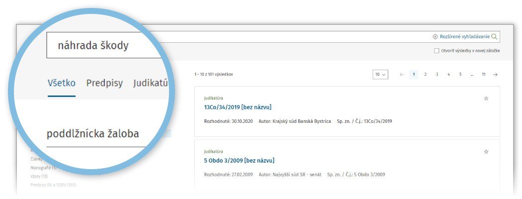
Task: Enable "Otvoriť výsledky v novej záložke" checkbox
Action: pos(436,51)
